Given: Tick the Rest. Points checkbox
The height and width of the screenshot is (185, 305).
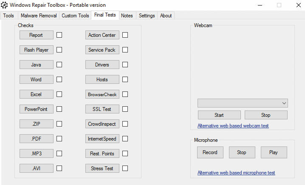Looking at the screenshot, I should tap(125, 154).
